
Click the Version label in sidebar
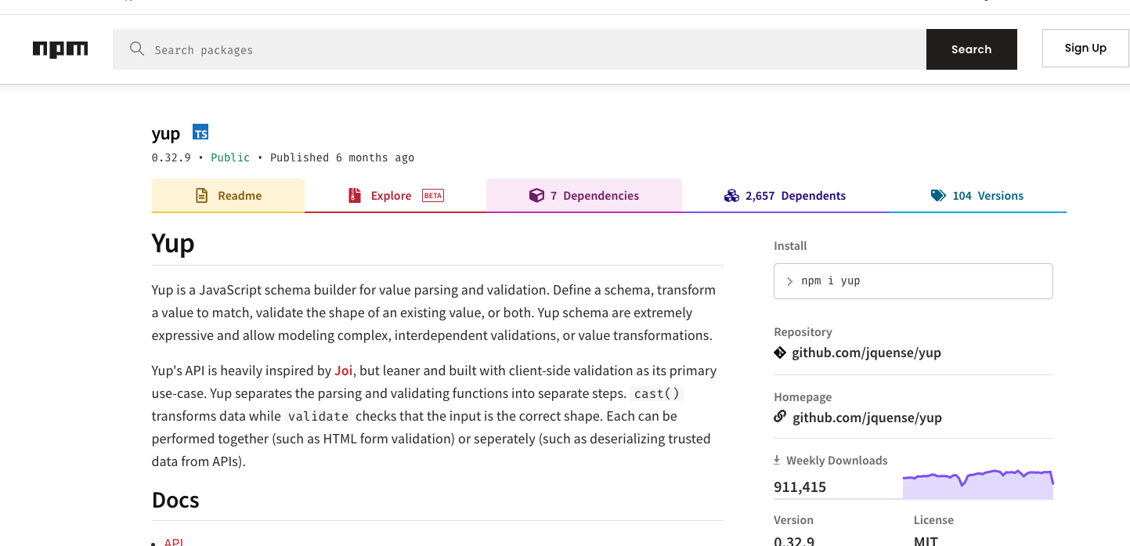(793, 520)
